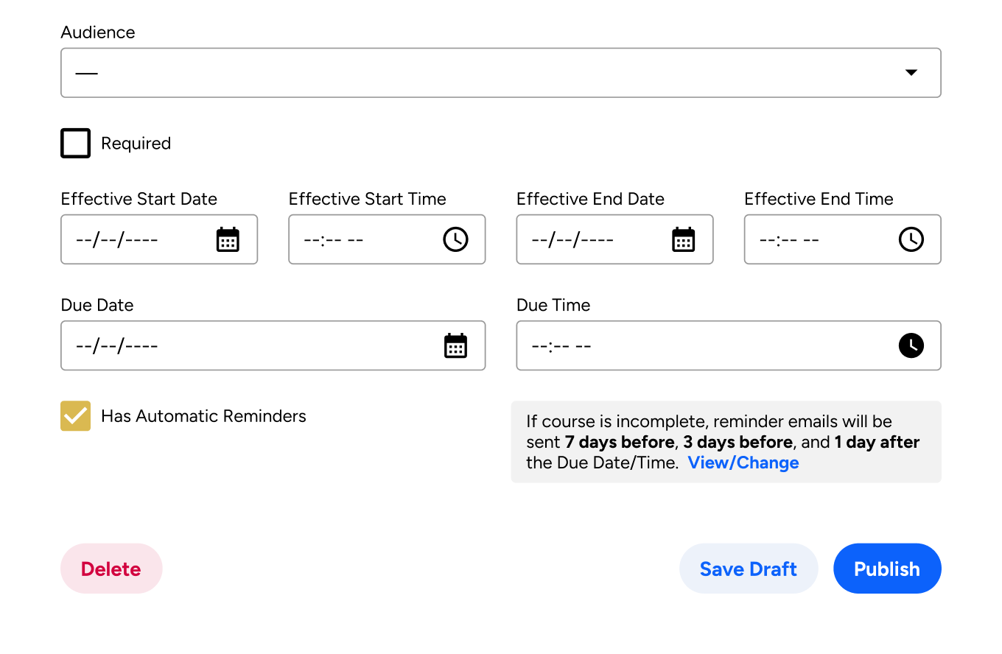
Task: Click the Delete button
Action: point(111,569)
